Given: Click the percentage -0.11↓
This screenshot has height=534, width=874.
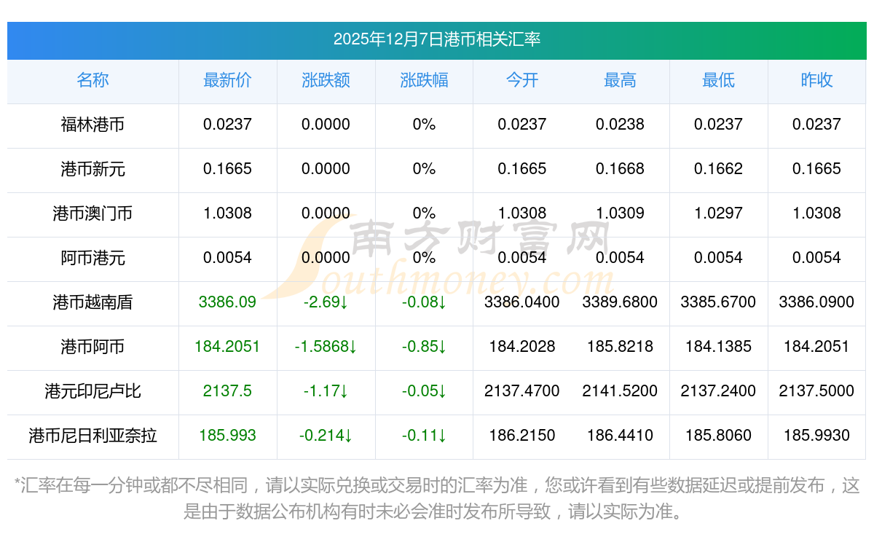Looking at the screenshot, I should point(424,436).
